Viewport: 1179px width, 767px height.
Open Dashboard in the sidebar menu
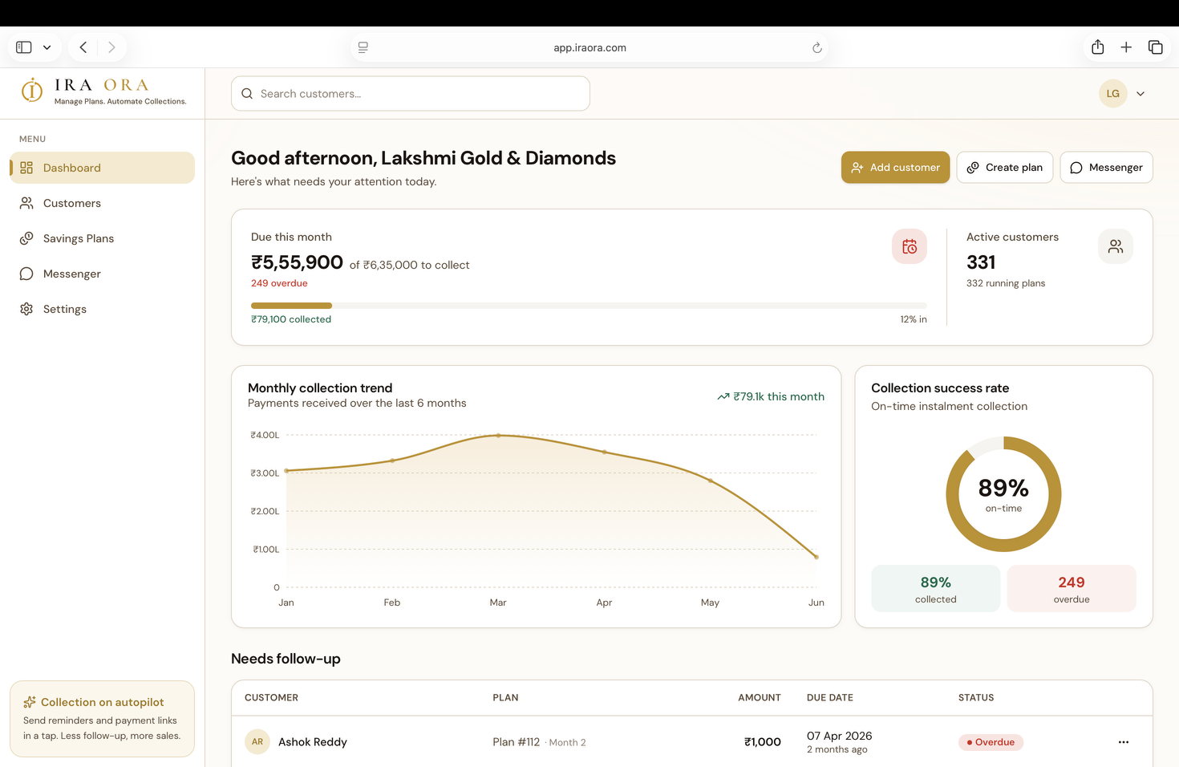[102, 168]
